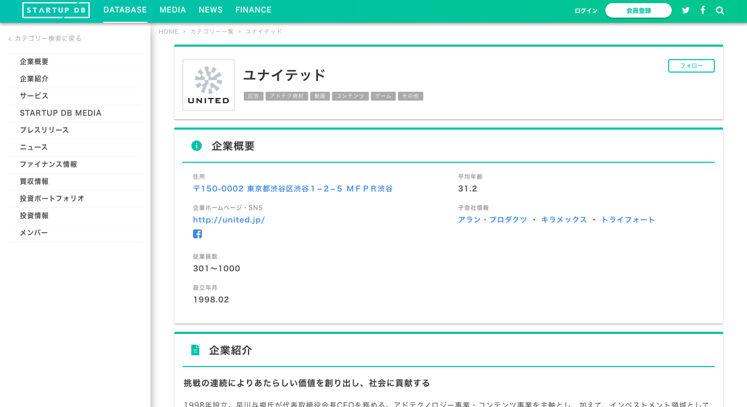The image size is (747, 407).
Task: Select ファイナンス情報 in the sidebar
Action: 48,164
